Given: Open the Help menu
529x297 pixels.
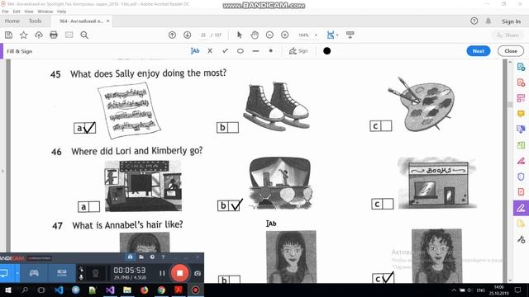Looking at the screenshot, I should point(61,12).
